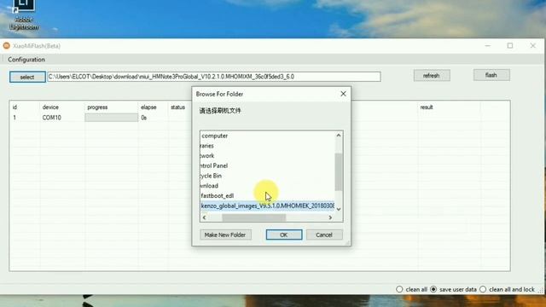The image size is (546, 307).
Task: Open Adobe Lightroom desktop icon
Action: pyautogui.click(x=24, y=15)
